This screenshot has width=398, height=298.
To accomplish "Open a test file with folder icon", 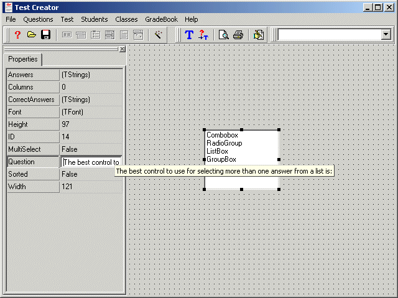I will pyautogui.click(x=32, y=35).
